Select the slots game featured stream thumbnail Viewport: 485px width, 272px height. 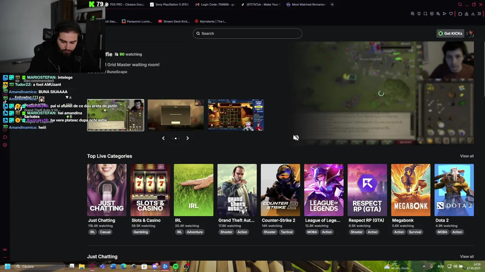pos(236,115)
